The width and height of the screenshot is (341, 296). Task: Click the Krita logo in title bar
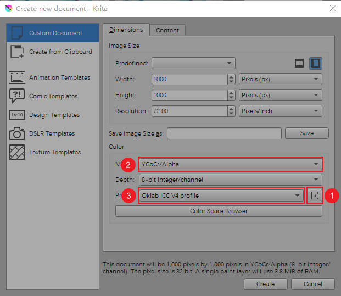pos(9,8)
